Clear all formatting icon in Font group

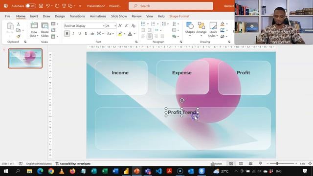click(x=134, y=25)
